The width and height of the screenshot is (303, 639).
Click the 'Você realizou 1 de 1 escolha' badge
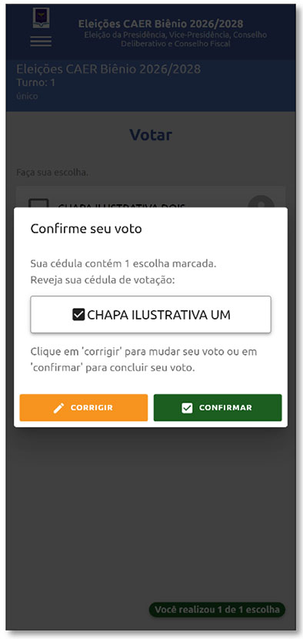[217, 610]
